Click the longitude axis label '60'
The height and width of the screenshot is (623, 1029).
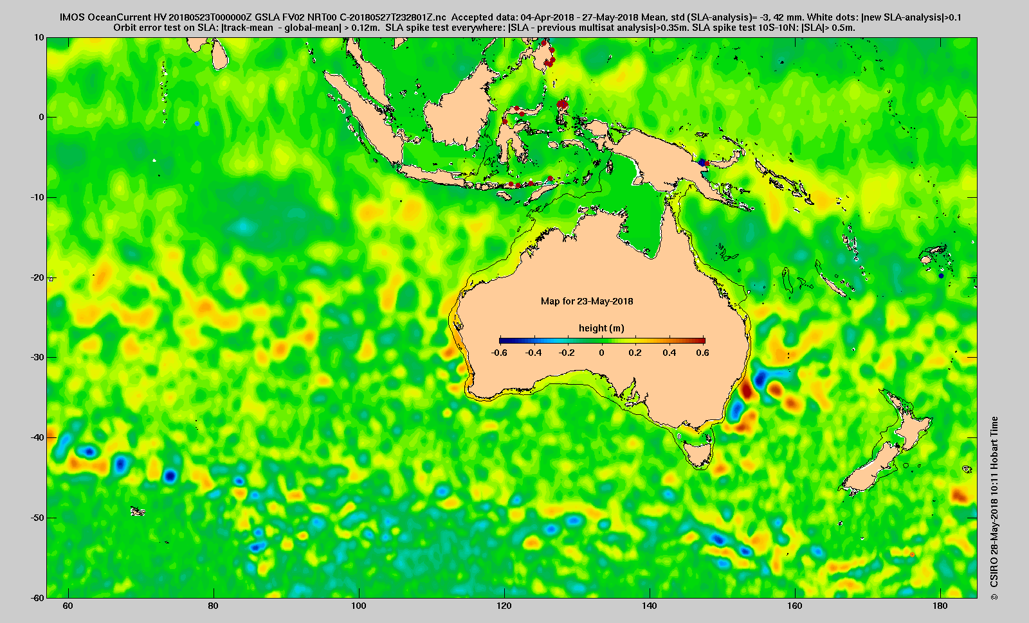tap(68, 606)
